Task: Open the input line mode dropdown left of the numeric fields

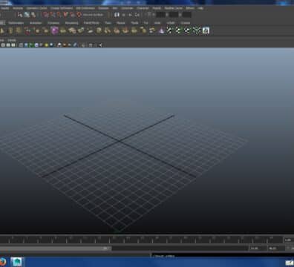Action: (151, 15)
